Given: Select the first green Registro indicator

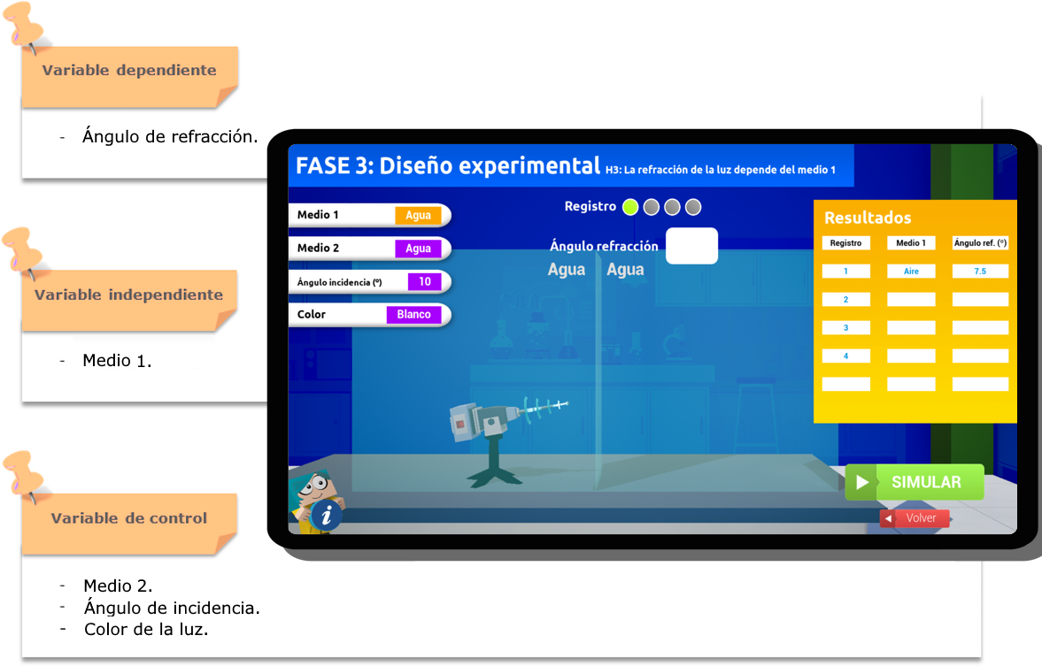Looking at the screenshot, I should click(630, 207).
